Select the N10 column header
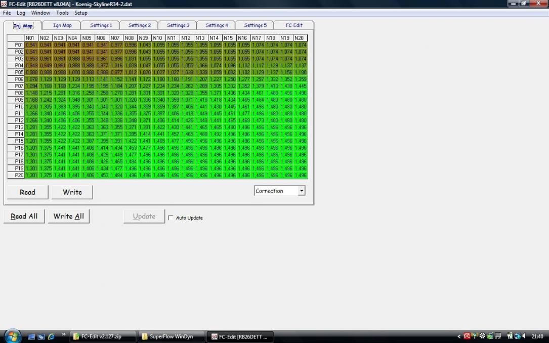This screenshot has height=343, width=549. (x=158, y=38)
